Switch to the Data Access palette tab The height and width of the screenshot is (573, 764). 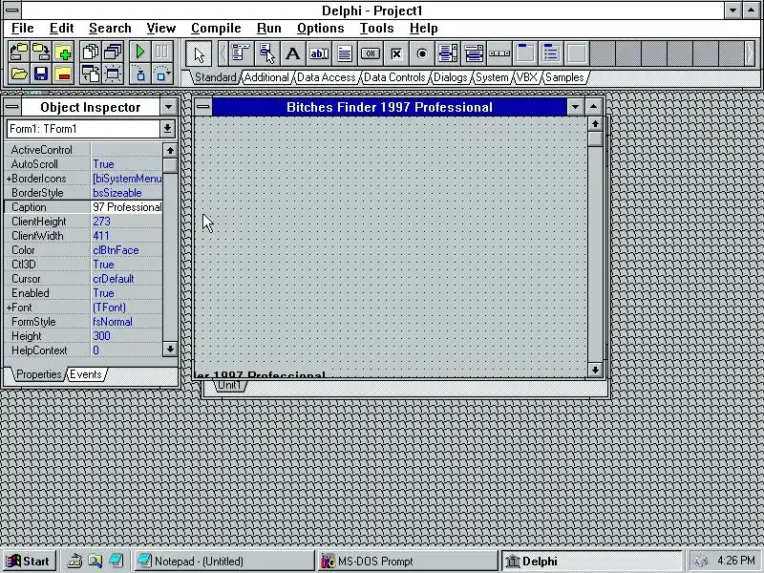[326, 77]
